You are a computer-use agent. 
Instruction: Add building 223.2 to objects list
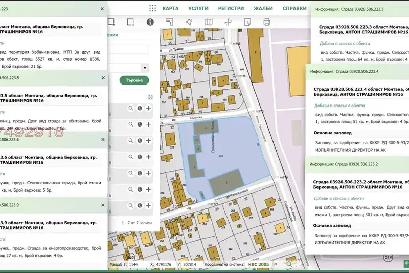tap(338, 198)
